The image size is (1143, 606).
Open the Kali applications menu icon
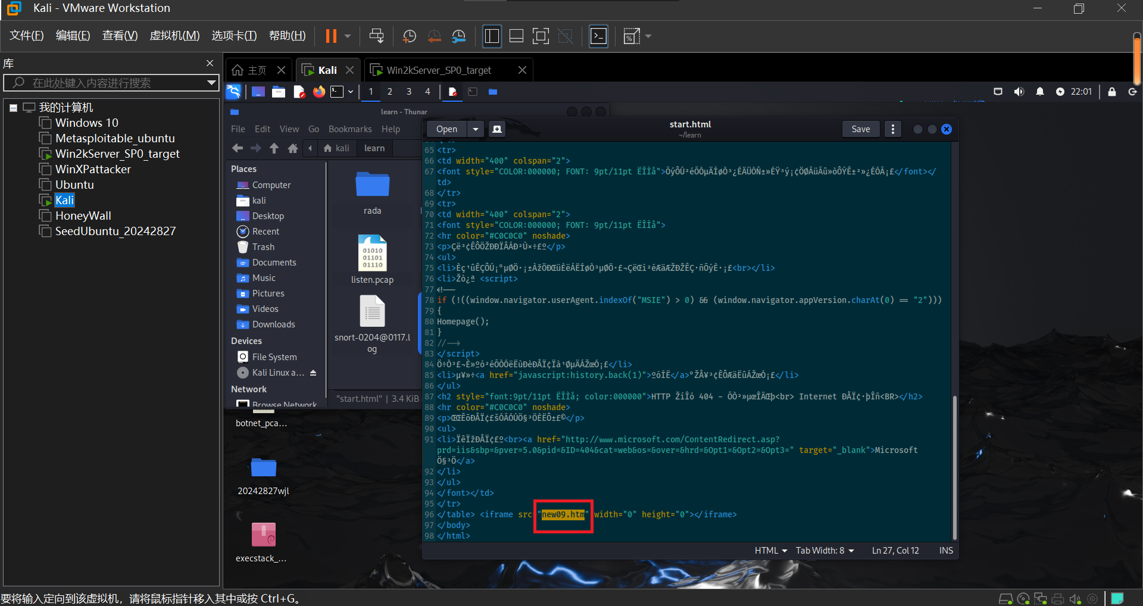point(233,92)
